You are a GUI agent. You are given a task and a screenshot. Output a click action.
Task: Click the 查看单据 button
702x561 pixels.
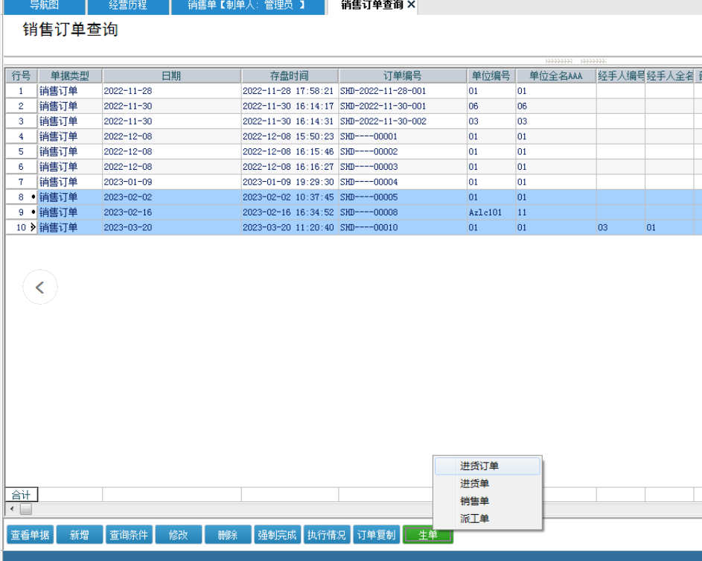(x=30, y=535)
